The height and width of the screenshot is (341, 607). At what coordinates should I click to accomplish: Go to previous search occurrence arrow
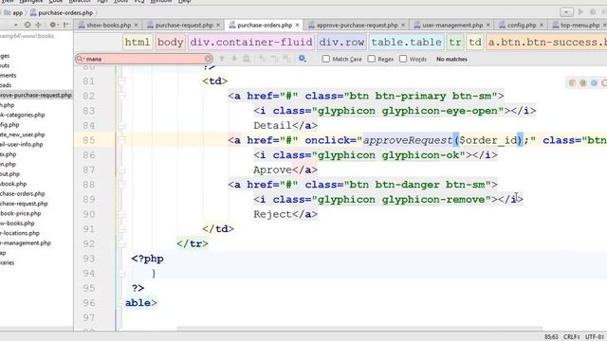(222, 59)
